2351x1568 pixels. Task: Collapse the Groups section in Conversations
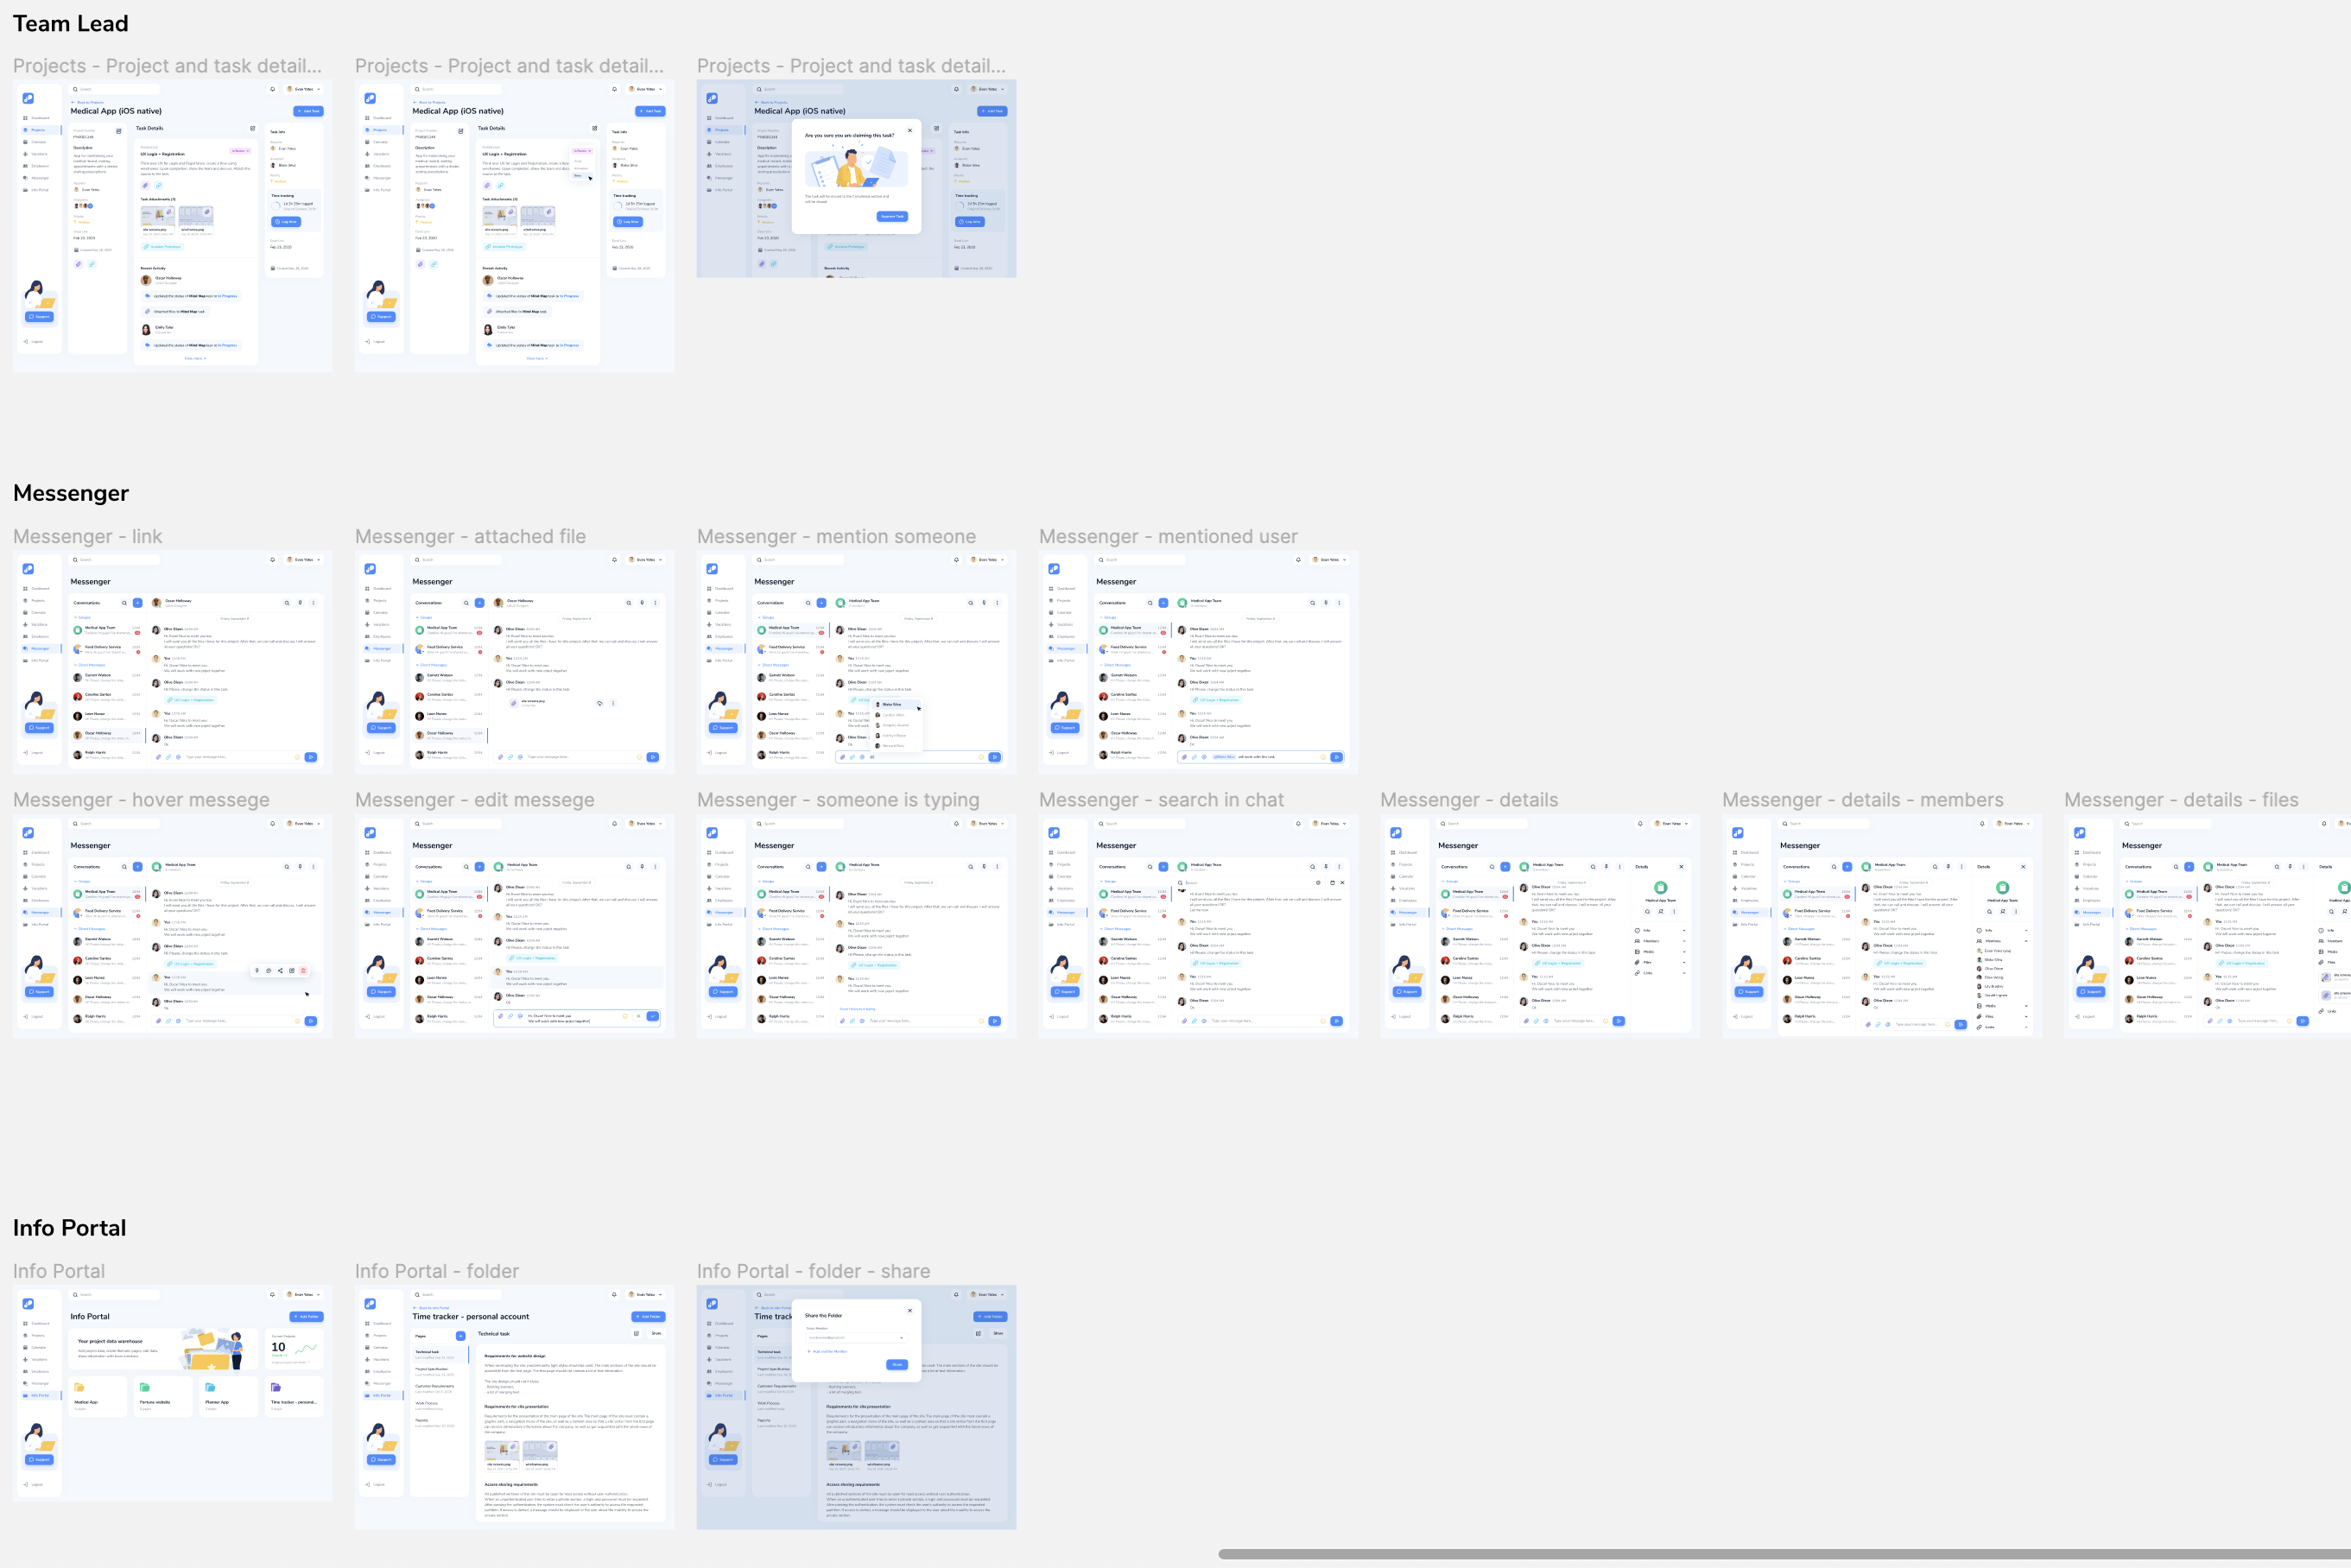pos(76,618)
